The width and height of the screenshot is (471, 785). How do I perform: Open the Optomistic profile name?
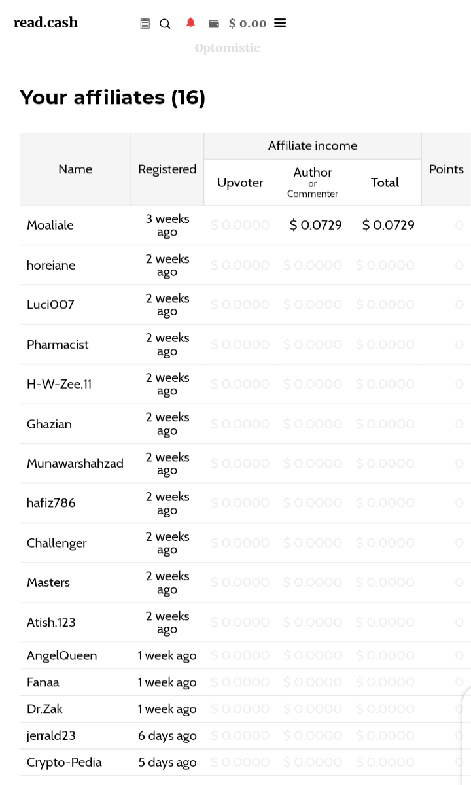click(x=227, y=48)
